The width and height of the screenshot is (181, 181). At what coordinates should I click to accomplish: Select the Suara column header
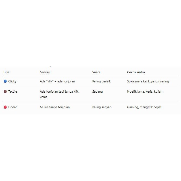[x=96, y=72]
